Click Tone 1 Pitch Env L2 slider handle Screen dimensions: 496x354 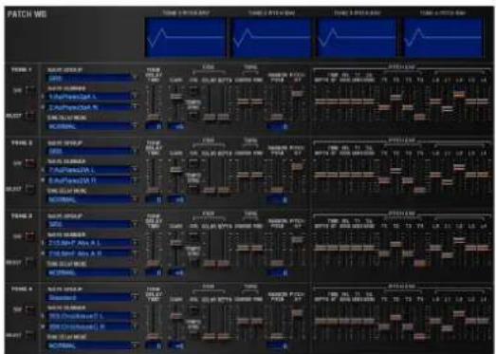[x=459, y=94]
